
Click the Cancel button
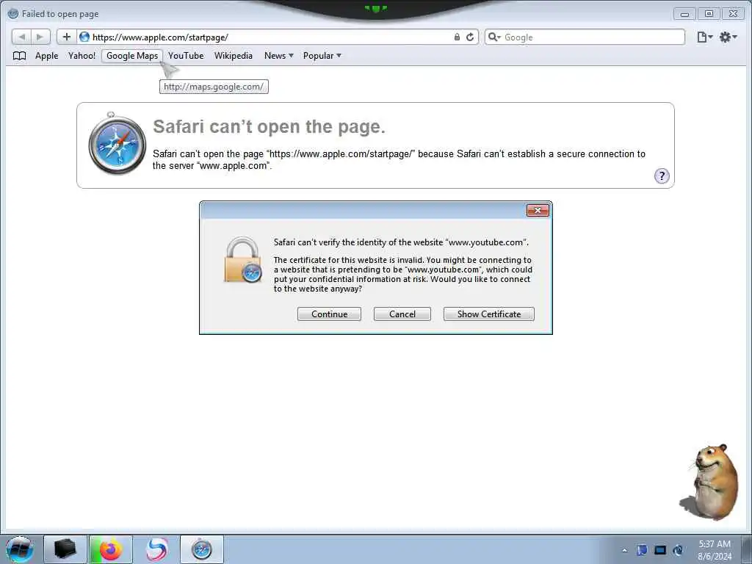click(x=402, y=314)
